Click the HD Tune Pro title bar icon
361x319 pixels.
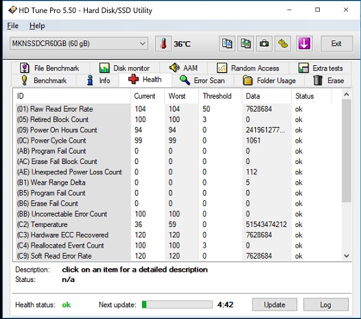click(x=12, y=10)
